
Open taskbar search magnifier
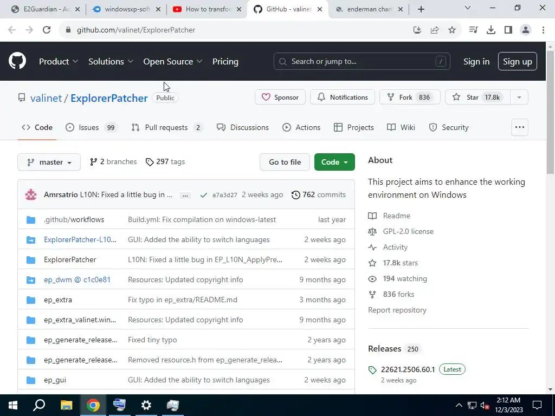point(39,405)
